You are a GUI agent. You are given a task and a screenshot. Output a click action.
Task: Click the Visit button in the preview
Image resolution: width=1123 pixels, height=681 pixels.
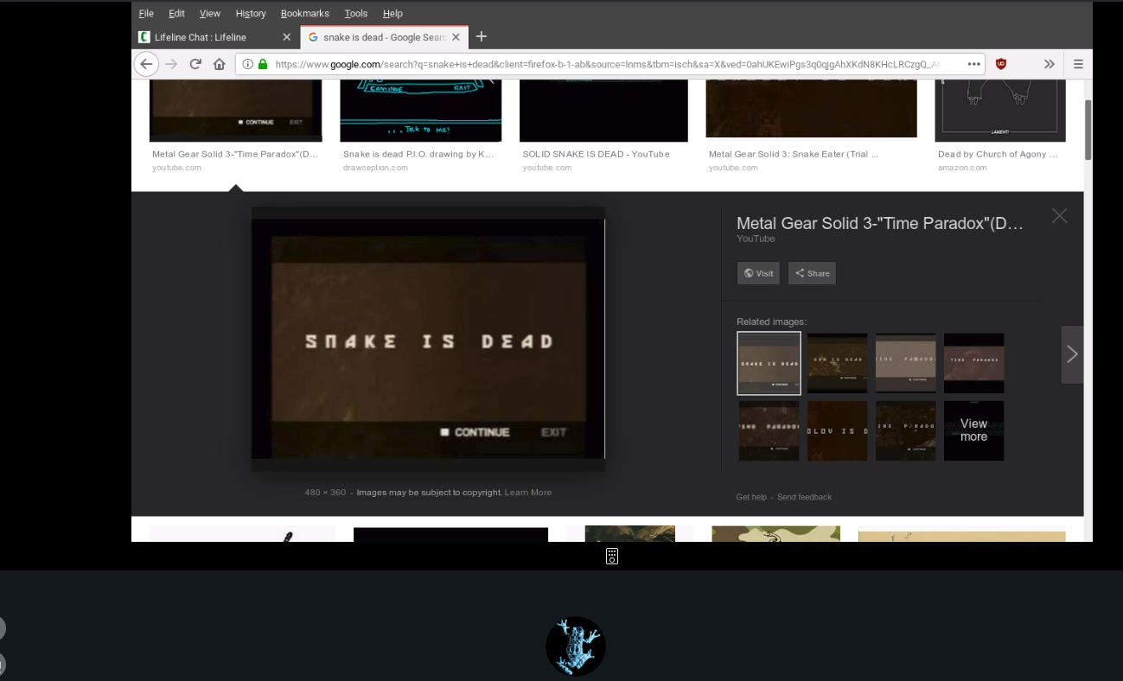tap(758, 273)
